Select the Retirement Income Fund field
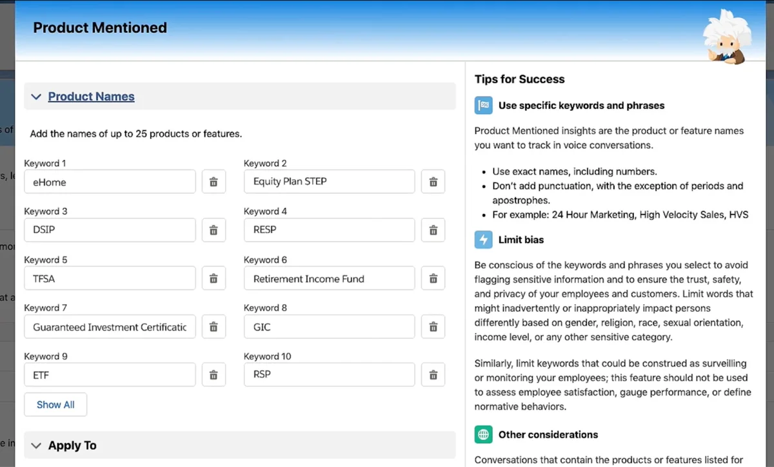The width and height of the screenshot is (774, 467). pos(330,278)
